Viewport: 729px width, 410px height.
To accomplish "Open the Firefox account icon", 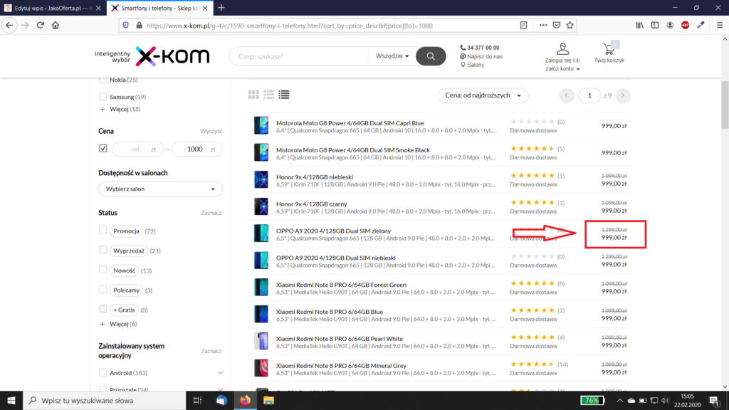I will [670, 26].
